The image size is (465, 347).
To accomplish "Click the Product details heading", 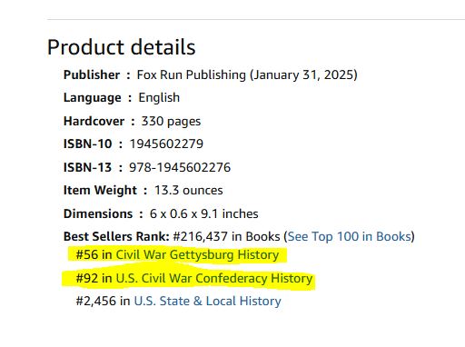I will (x=122, y=47).
